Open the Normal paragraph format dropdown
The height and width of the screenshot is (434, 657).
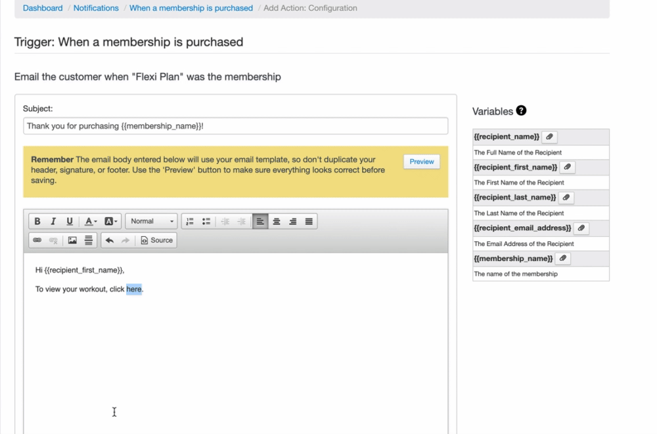152,222
